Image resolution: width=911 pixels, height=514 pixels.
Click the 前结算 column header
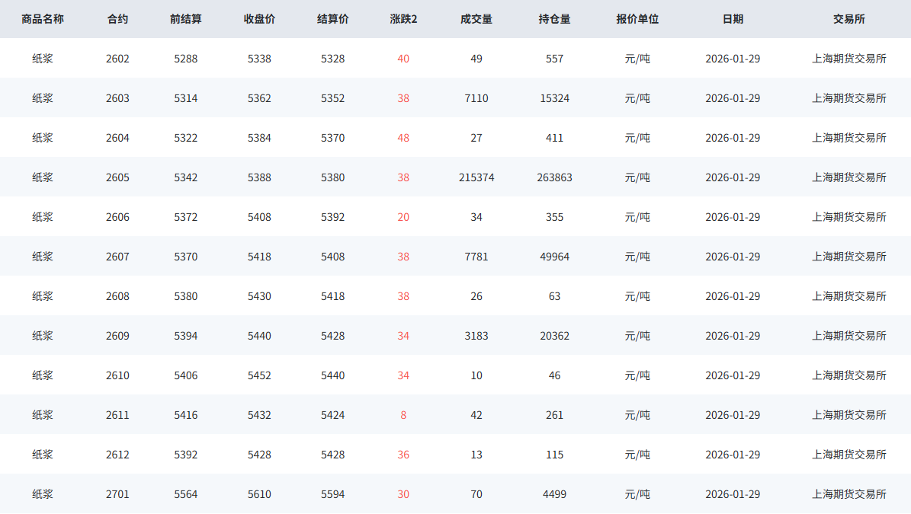(186, 19)
